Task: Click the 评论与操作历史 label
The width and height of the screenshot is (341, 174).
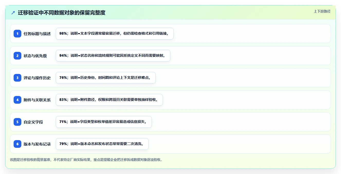Action: tap(37, 78)
